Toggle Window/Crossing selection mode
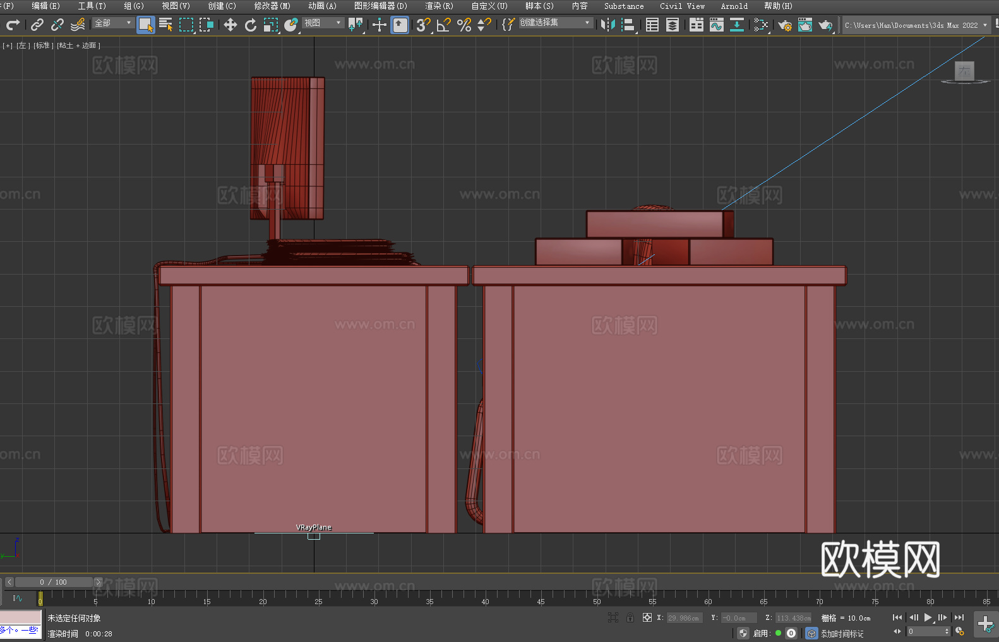 (x=206, y=25)
